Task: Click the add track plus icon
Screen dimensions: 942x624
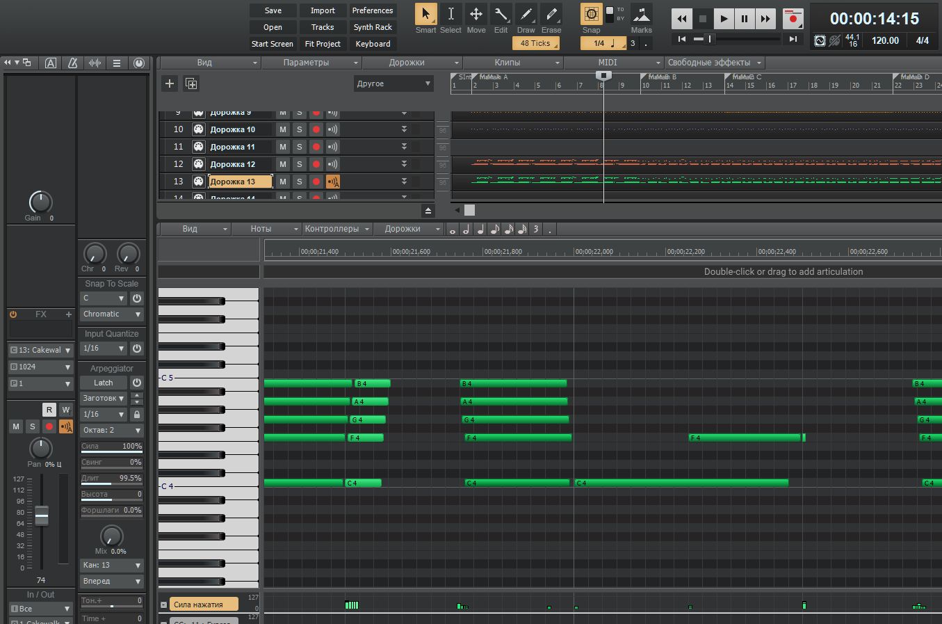Action: 169,83
